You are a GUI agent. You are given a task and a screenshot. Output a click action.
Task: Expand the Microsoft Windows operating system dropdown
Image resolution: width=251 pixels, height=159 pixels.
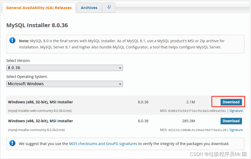pos(65,84)
